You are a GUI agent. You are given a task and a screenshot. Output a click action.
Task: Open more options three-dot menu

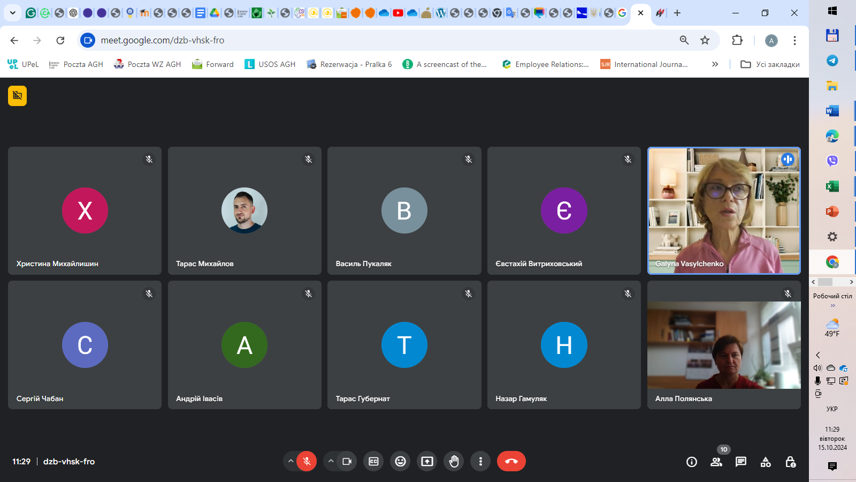coord(480,461)
